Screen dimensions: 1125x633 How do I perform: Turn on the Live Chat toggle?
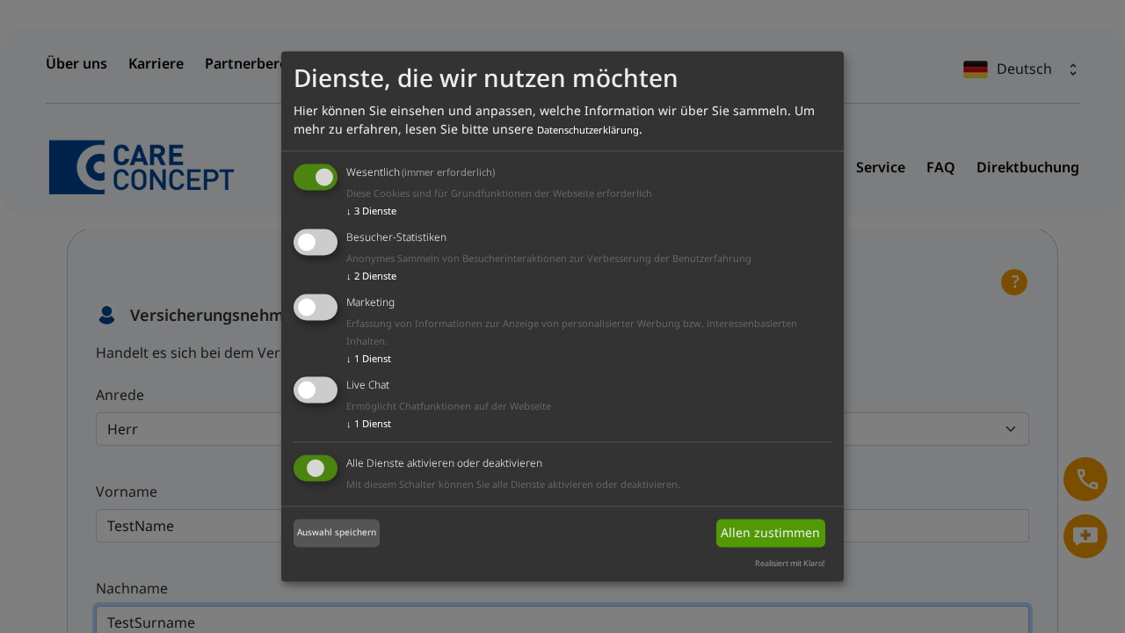pyautogui.click(x=316, y=389)
